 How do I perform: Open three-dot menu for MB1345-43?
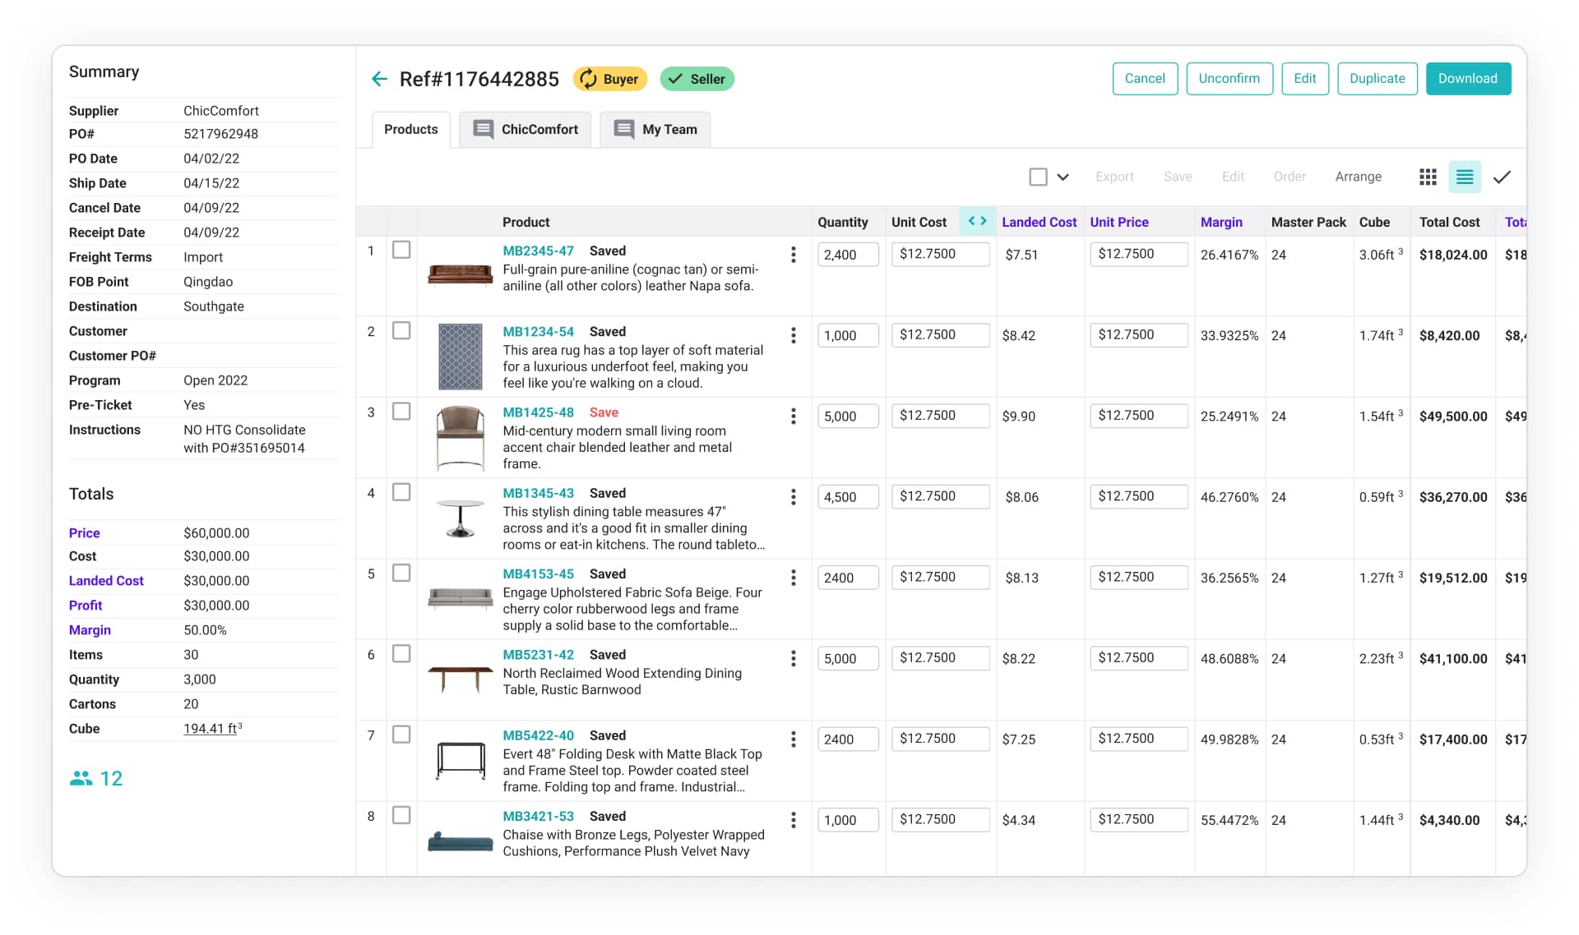(793, 497)
